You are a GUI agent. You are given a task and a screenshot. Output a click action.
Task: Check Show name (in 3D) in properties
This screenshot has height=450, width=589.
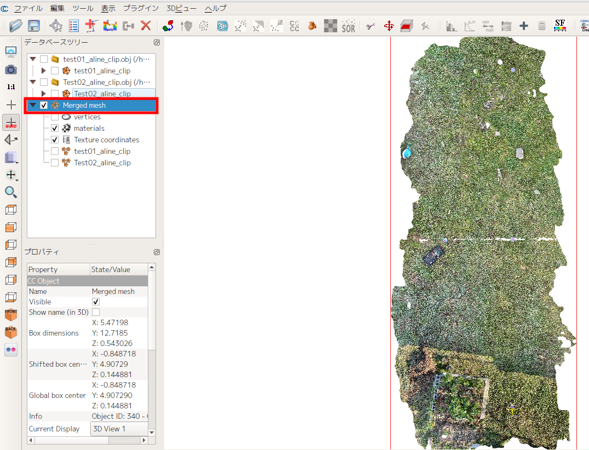96,312
